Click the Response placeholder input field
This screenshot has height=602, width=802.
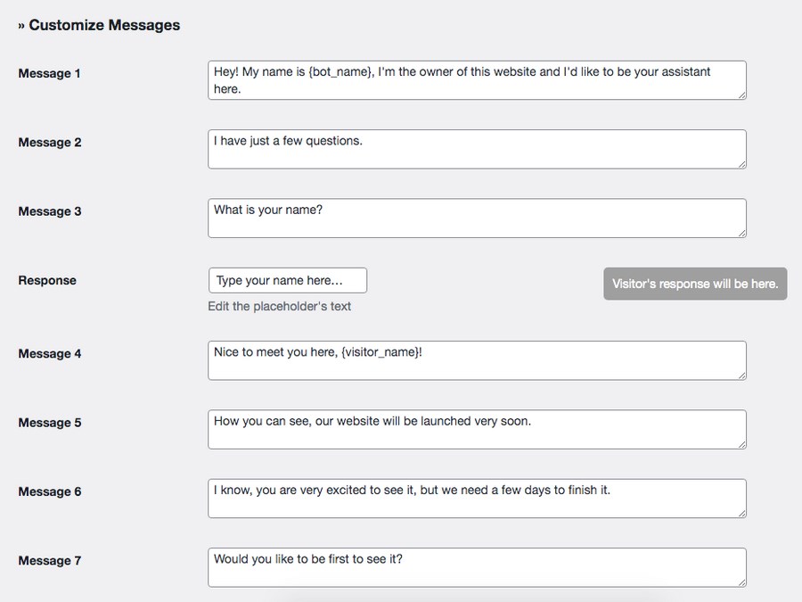click(x=288, y=281)
